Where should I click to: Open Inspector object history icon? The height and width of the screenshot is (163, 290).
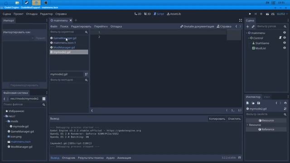coord(285,103)
